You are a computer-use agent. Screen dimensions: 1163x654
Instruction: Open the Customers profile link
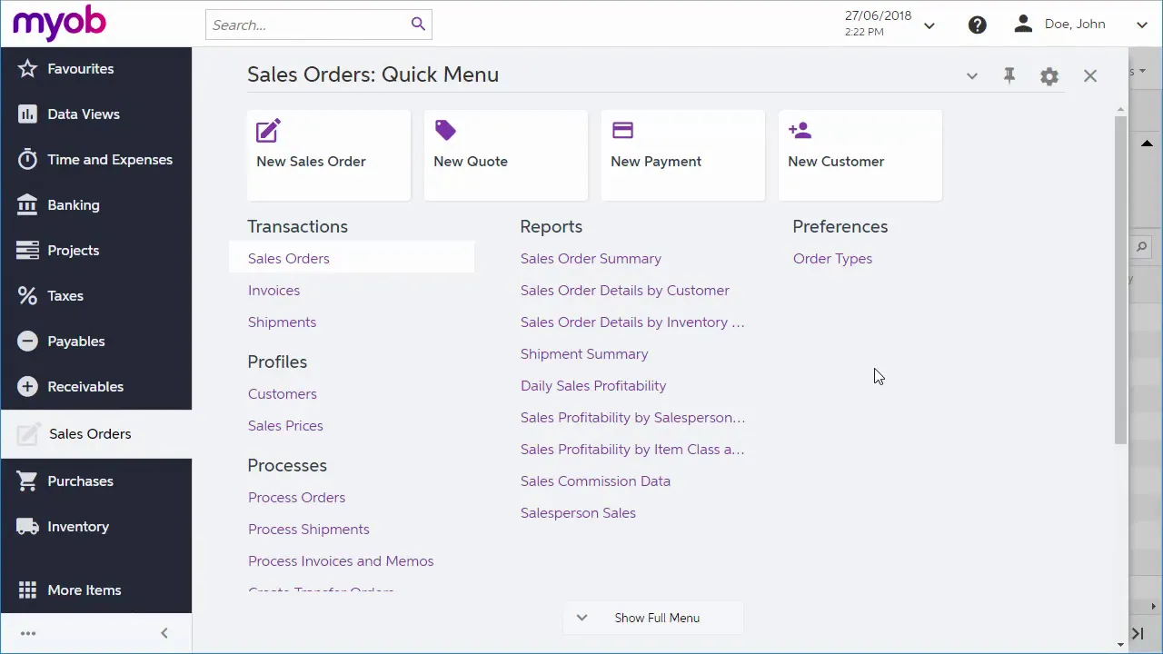283,394
